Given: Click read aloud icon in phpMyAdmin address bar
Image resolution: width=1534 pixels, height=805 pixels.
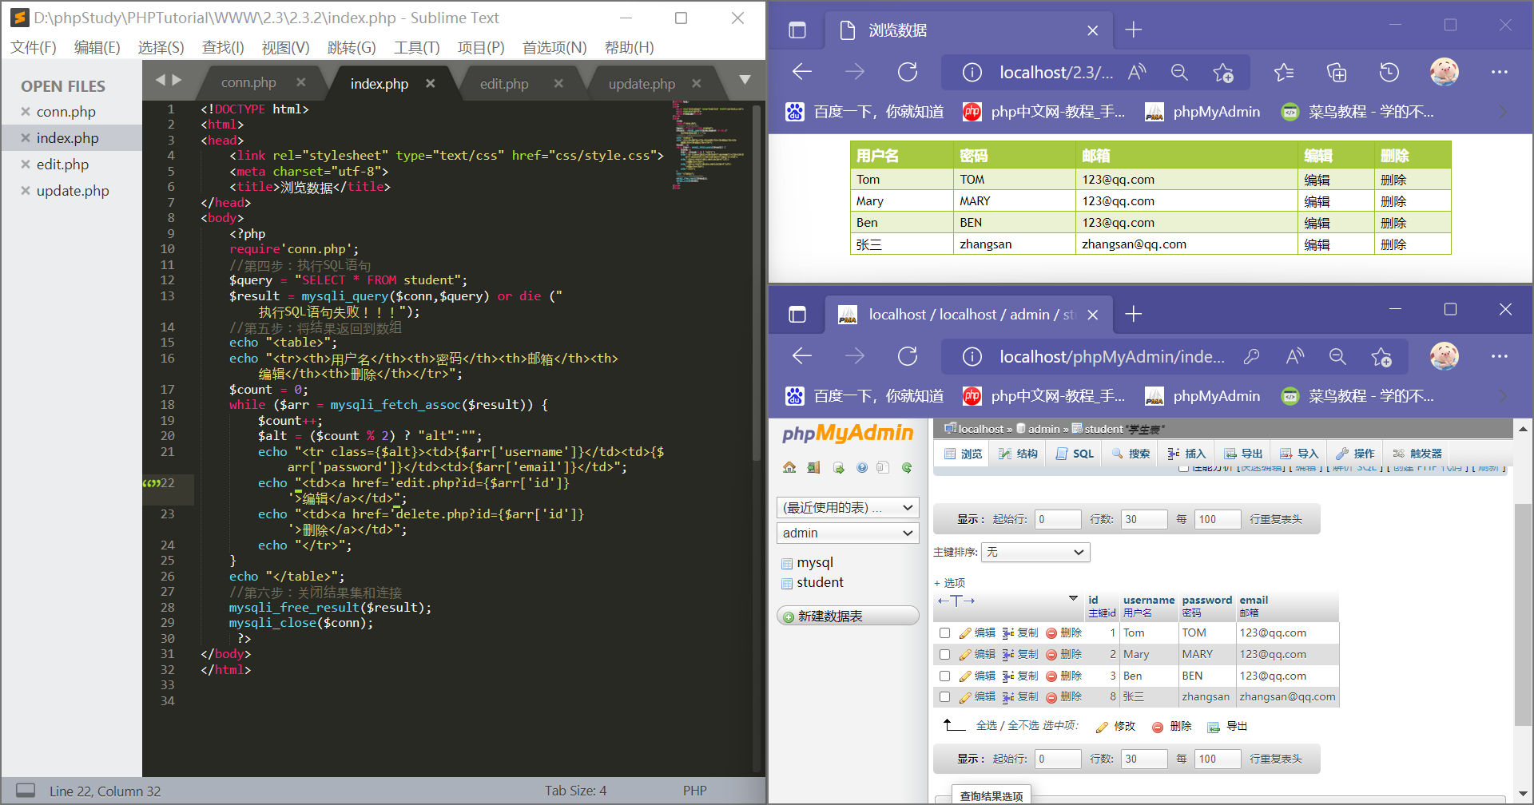Looking at the screenshot, I should (x=1295, y=356).
